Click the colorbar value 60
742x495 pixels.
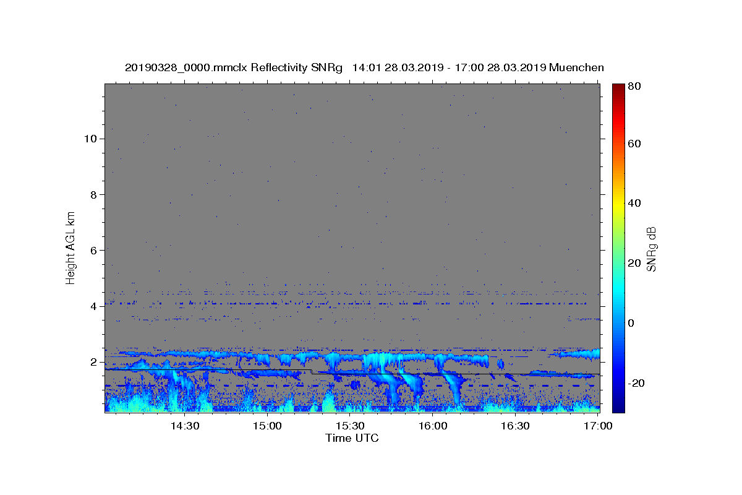coord(635,144)
